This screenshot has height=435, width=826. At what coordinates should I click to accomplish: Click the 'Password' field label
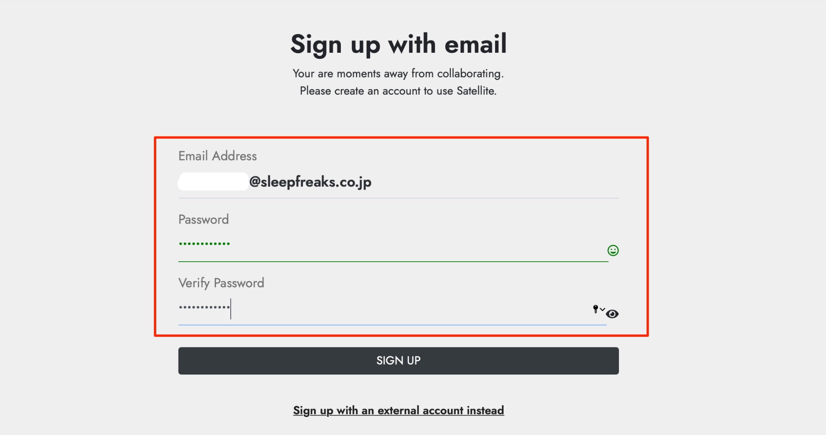point(204,219)
